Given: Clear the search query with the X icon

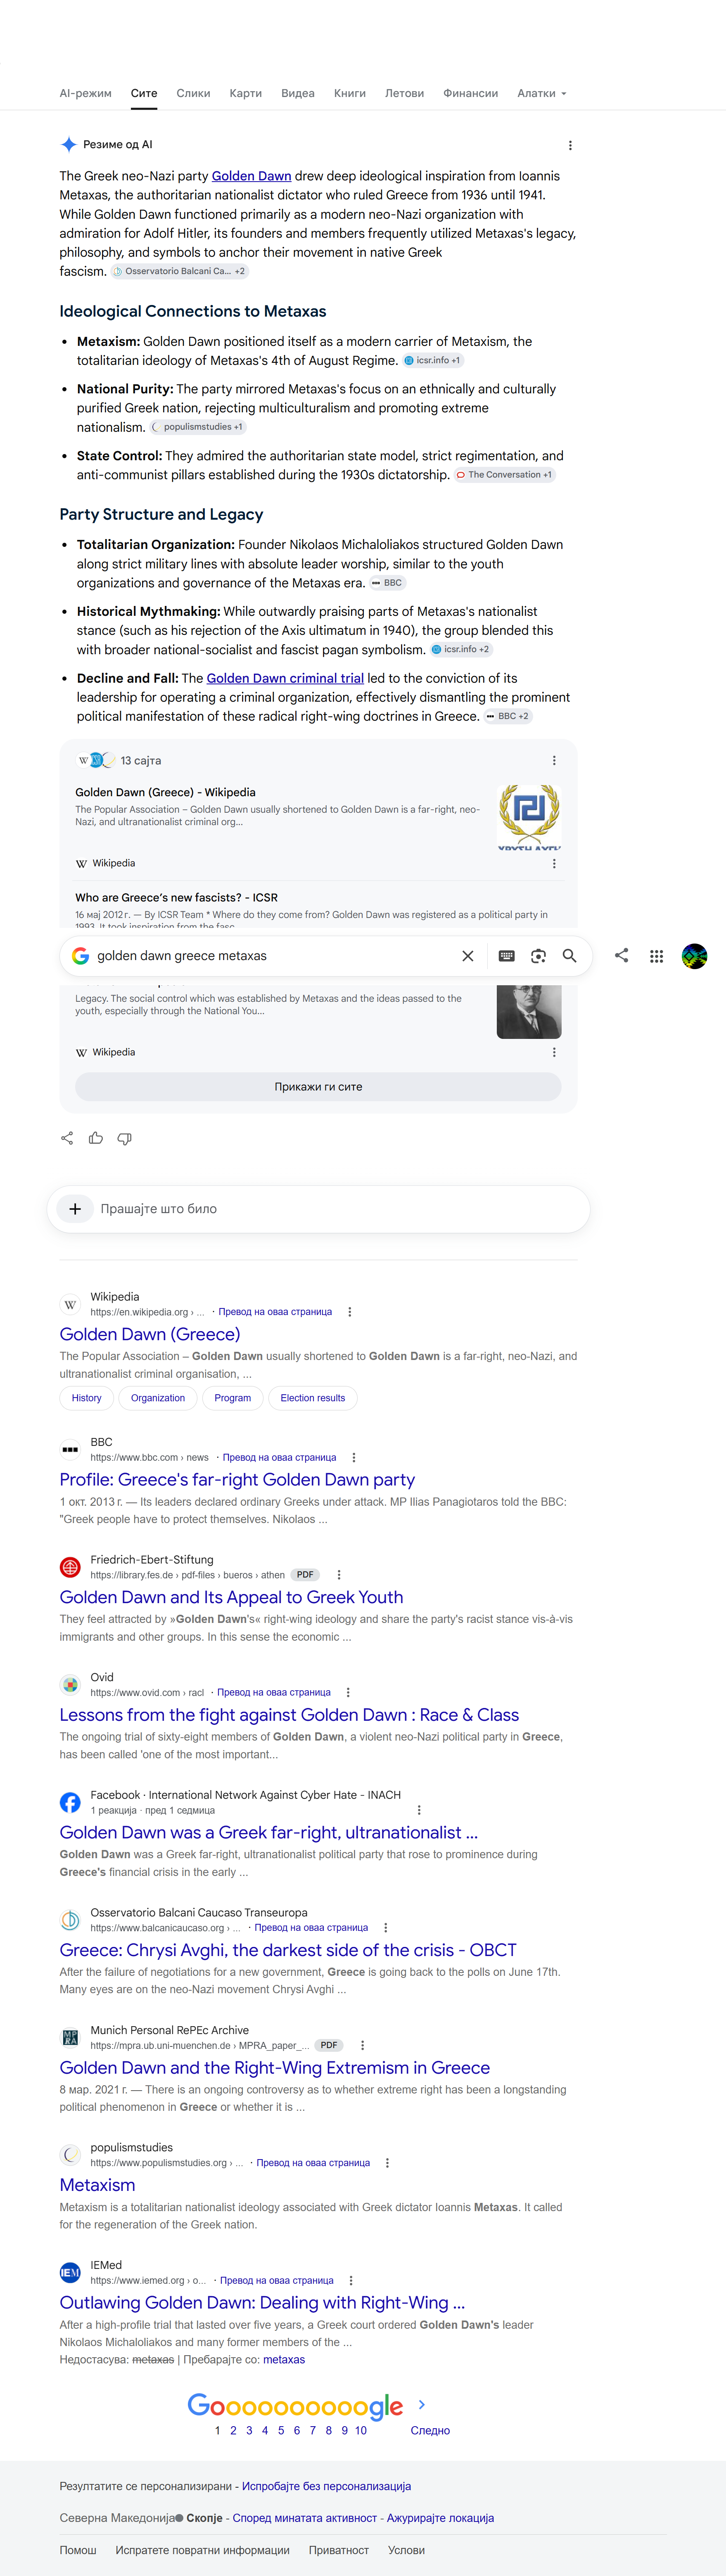Looking at the screenshot, I should [467, 956].
